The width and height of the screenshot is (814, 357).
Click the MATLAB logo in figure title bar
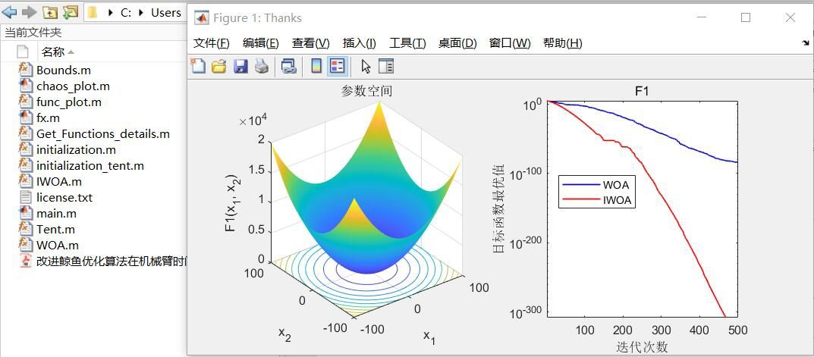202,17
